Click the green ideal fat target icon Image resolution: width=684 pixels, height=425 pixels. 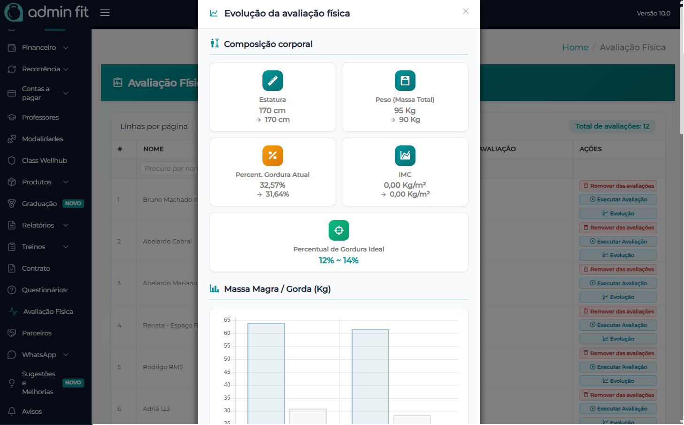click(x=338, y=230)
